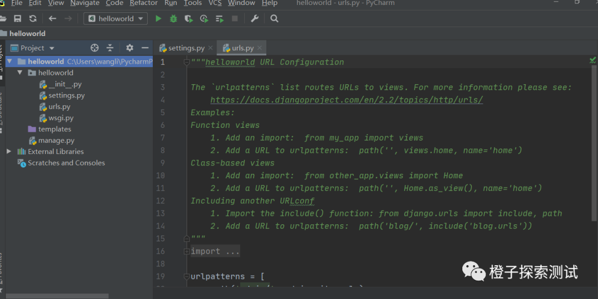Fold the urlpatterns list at line 19

point(187,276)
